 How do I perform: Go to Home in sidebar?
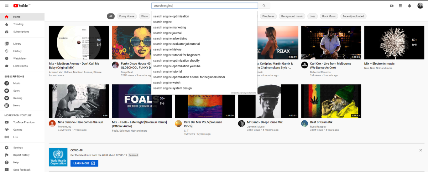[x=22, y=17]
